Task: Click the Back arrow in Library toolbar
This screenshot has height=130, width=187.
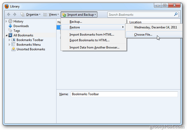Action: 8,15
